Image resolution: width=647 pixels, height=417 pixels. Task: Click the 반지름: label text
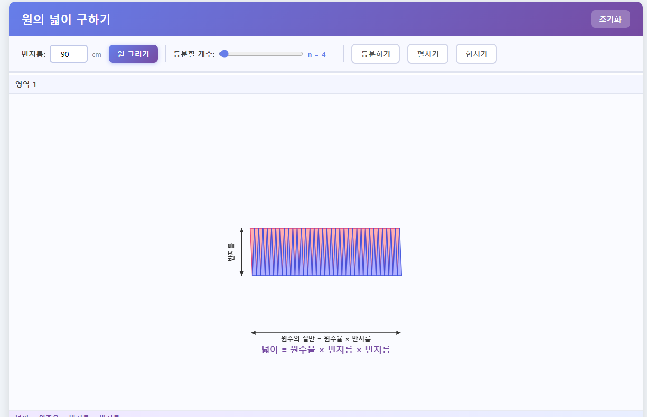coord(34,54)
